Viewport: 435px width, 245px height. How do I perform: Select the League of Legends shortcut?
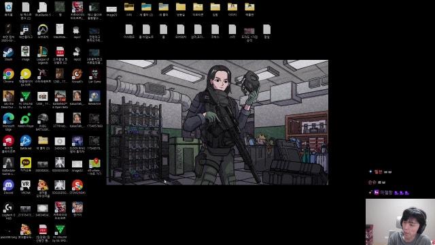[43, 55]
